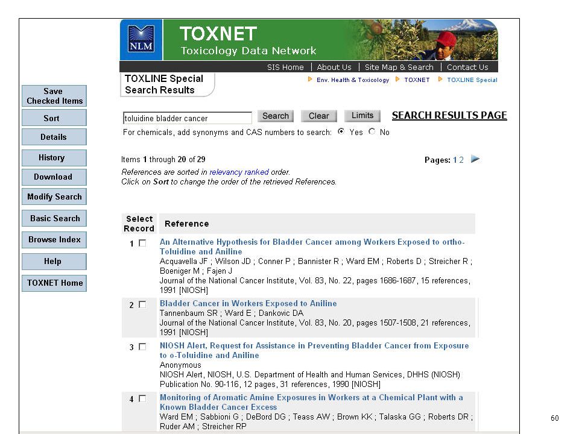Click Modify Search
579x434 pixels.
tap(54, 197)
